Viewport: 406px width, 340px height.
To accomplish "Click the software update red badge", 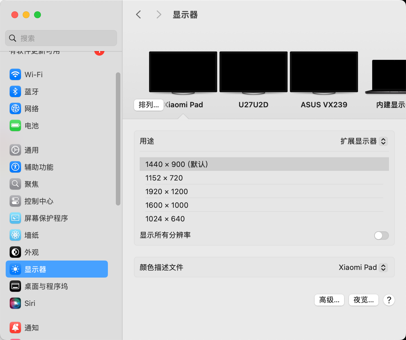I will tap(99, 53).
